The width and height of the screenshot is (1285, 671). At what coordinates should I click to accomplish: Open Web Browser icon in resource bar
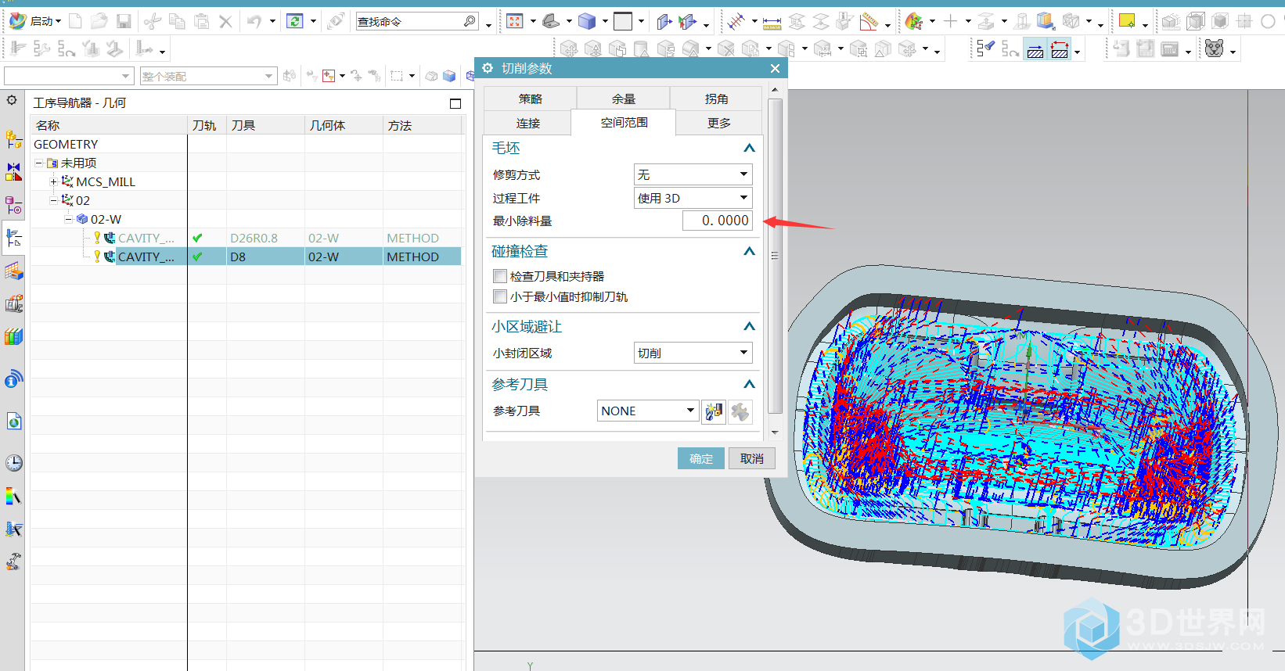pyautogui.click(x=13, y=422)
